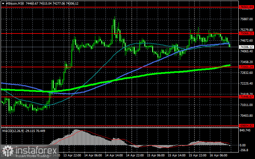Screen dimensions: 255x159
Task: Select the 14 Apr 06:00 time label
Action: click(x=93, y=155)
